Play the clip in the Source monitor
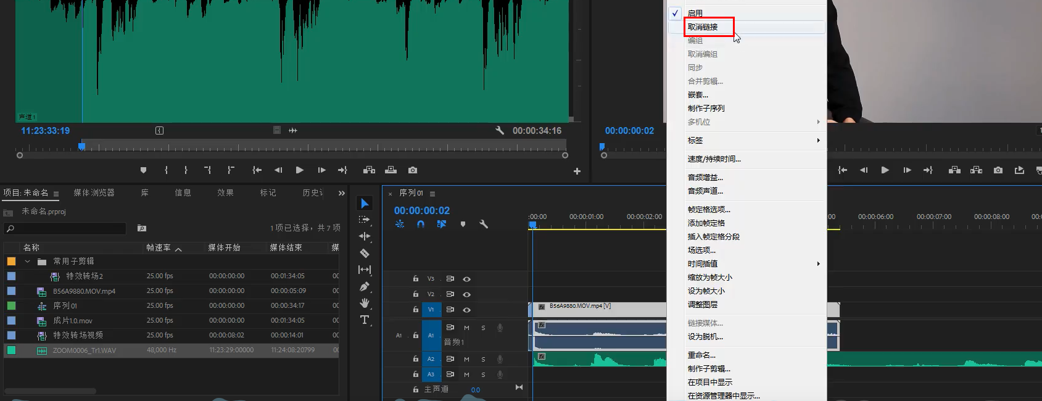Viewport: 1042px width, 401px height. coord(299,170)
